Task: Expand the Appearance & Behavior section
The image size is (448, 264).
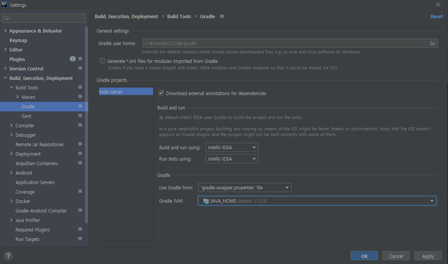Action: tap(5, 31)
